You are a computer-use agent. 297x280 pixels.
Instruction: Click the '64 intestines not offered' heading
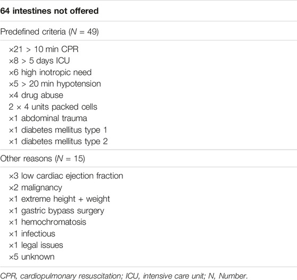[49, 11]
